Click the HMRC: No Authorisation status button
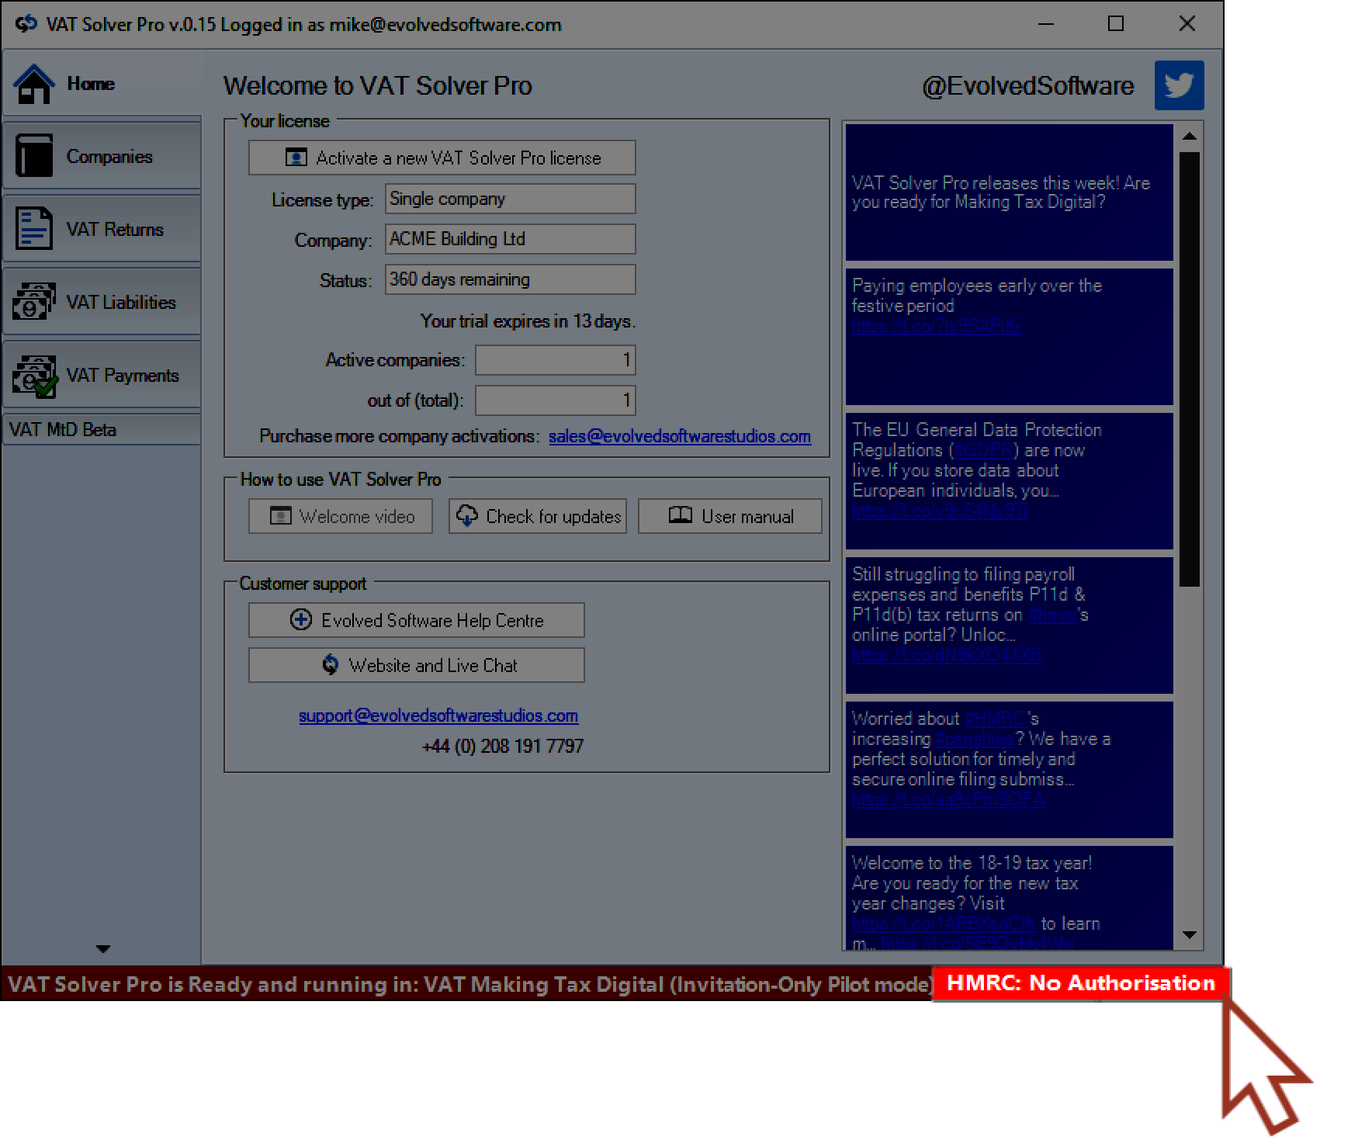The image size is (1372, 1147). [x=1081, y=983]
